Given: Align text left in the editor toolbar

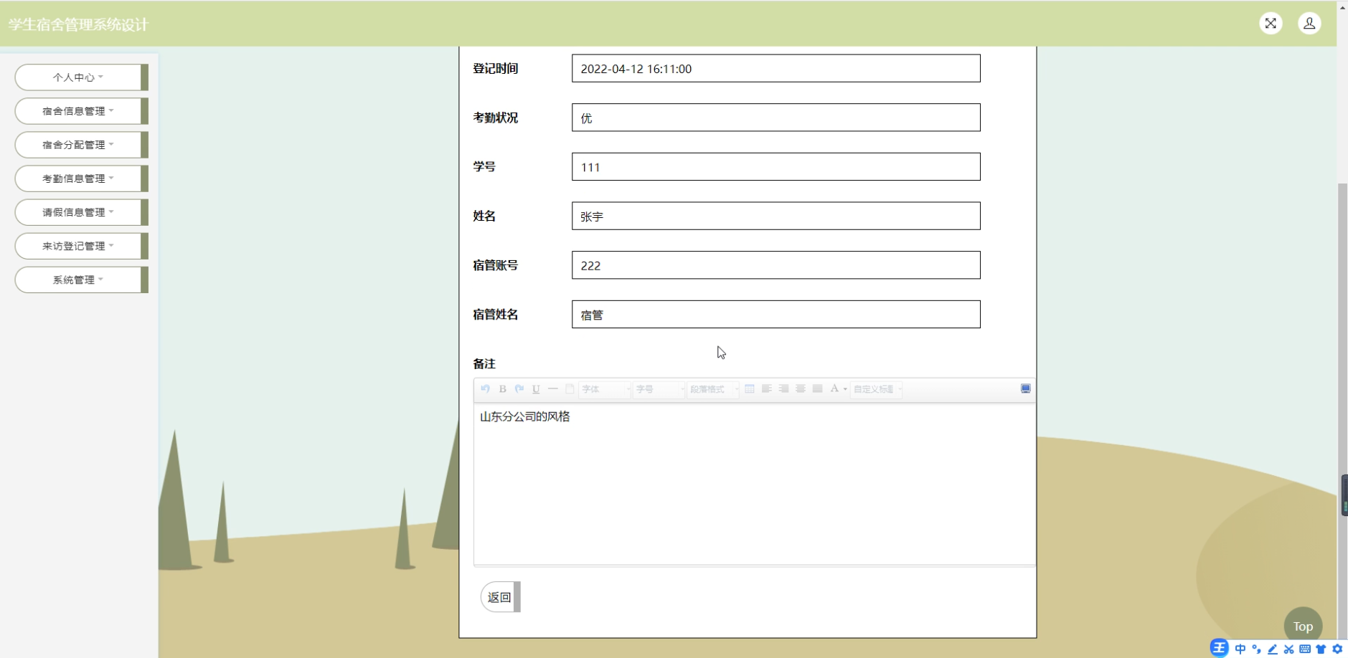Looking at the screenshot, I should point(767,388).
